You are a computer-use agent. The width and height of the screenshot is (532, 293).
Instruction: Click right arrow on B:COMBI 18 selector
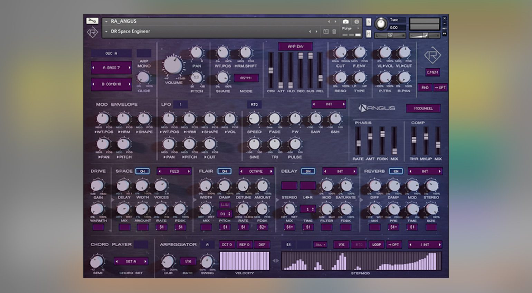tap(129, 84)
